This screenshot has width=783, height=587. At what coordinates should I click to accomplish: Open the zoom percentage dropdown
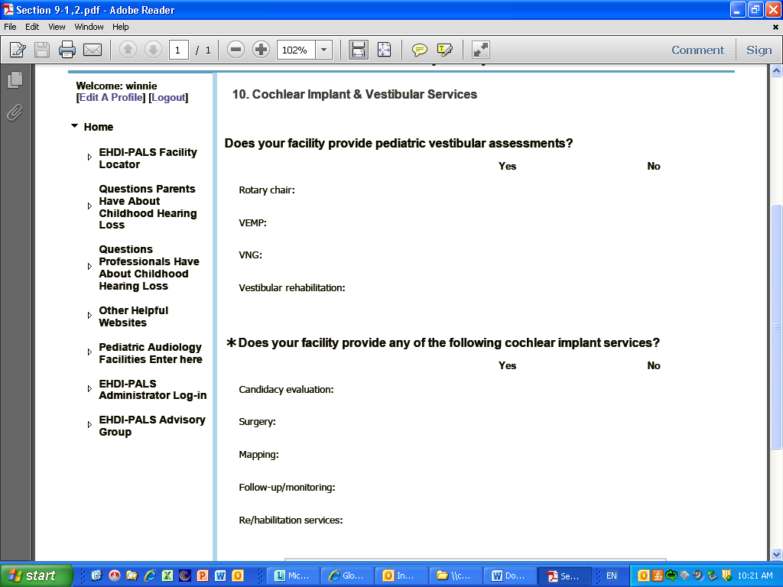pos(323,50)
